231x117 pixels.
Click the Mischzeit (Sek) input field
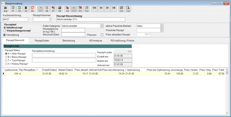click(73, 35)
